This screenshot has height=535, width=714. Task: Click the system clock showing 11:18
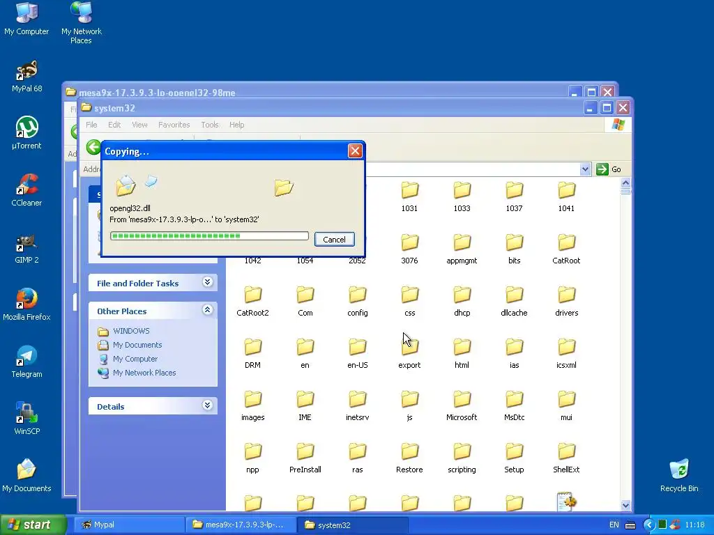pos(694,525)
